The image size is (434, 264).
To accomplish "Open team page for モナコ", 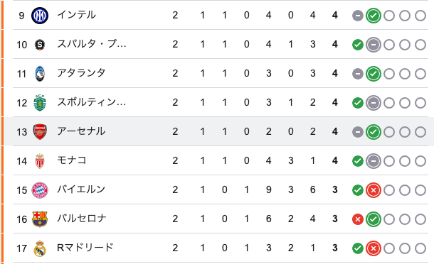I will pos(72,160).
